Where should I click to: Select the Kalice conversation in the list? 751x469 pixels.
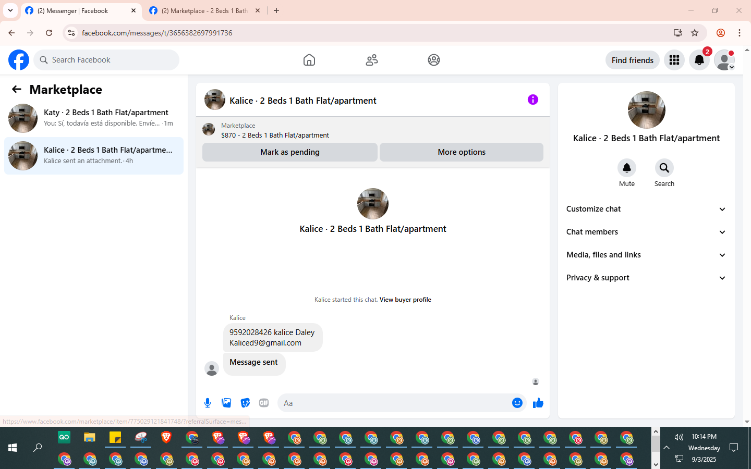pyautogui.click(x=94, y=156)
